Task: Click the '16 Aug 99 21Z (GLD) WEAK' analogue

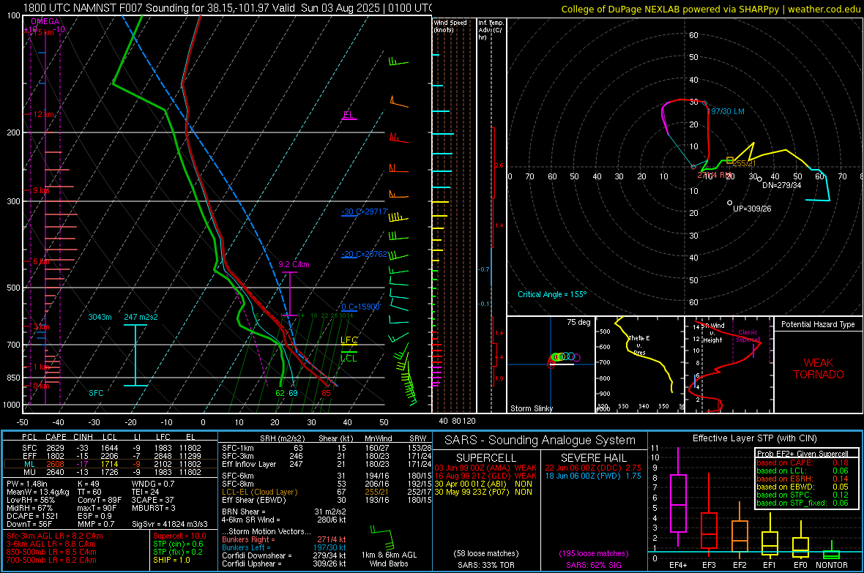Action: point(485,476)
